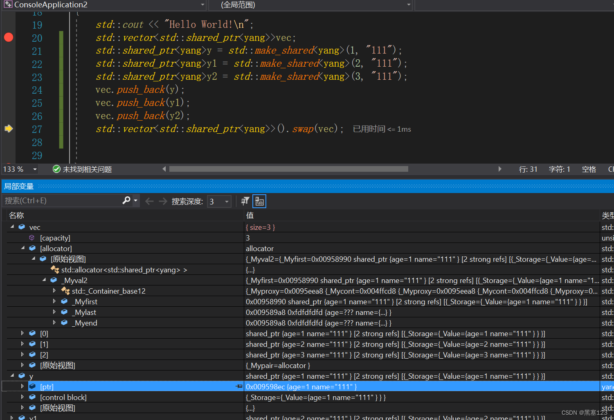Viewport: 614px width, 420px height.
Task: Toggle the tab-format view button in locals toolbar
Action: click(x=259, y=201)
